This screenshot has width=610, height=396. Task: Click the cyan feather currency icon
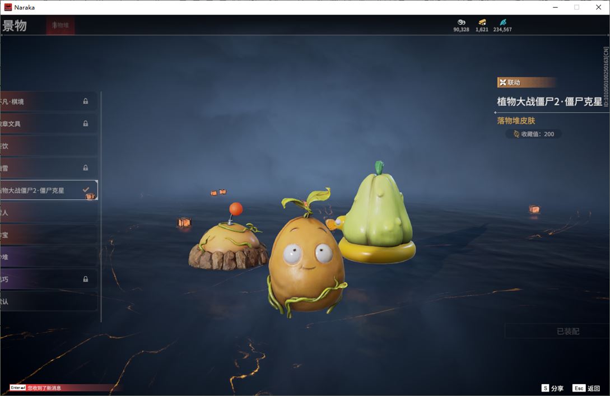click(x=502, y=22)
